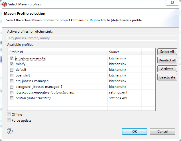Click the Select Maven profiles title bar icon
The width and height of the screenshot is (181, 141).
[4, 4]
